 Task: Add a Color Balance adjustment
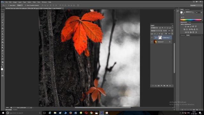pos(187,29)
